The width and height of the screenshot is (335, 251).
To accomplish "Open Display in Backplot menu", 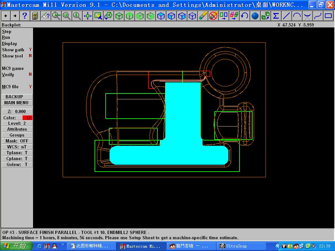I will tap(9, 44).
